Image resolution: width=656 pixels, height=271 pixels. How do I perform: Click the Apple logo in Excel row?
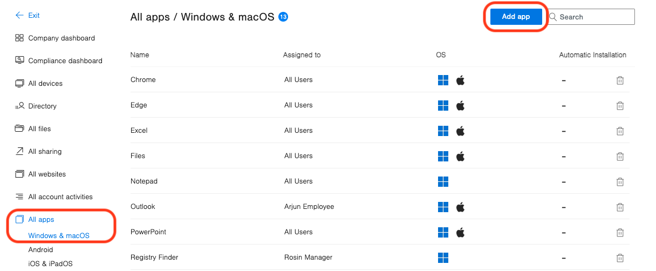tap(460, 131)
